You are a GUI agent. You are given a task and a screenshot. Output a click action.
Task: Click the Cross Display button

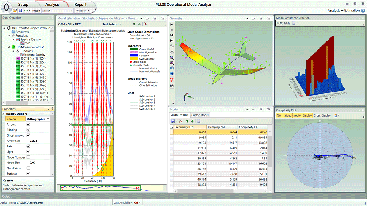pos(322,116)
